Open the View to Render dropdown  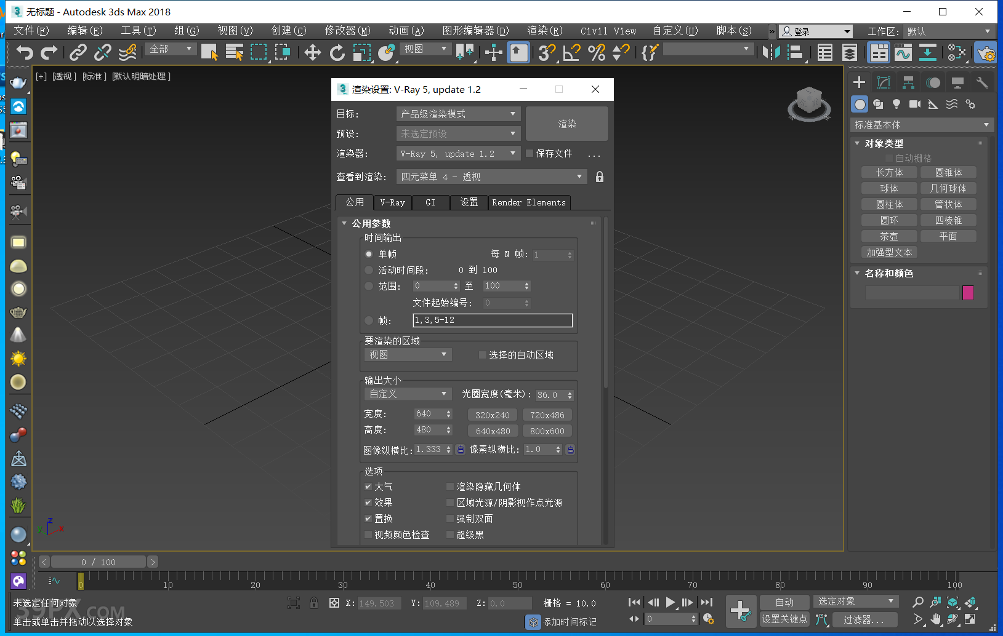[491, 177]
